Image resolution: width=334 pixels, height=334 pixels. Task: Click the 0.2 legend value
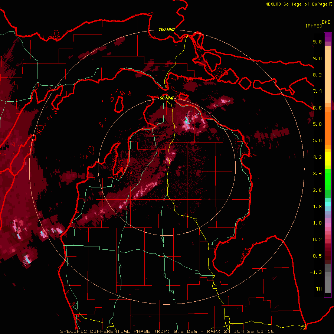pyautogui.click(x=317, y=240)
